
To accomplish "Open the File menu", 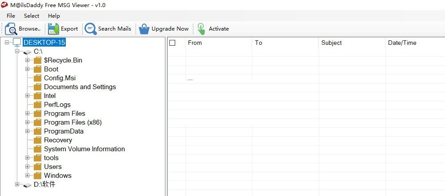I will click(11, 16).
